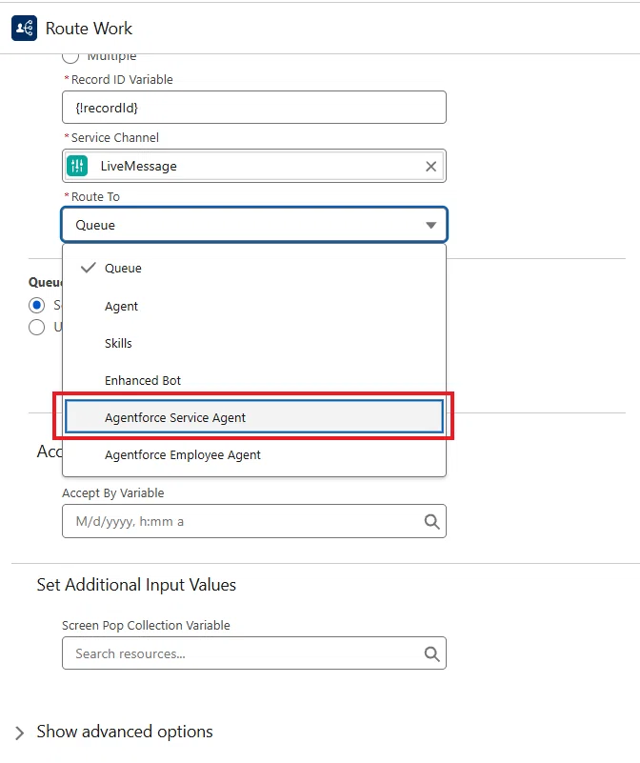Image resolution: width=640 pixels, height=763 pixels.
Task: Select Enhanced Bot routing option
Action: [254, 380]
